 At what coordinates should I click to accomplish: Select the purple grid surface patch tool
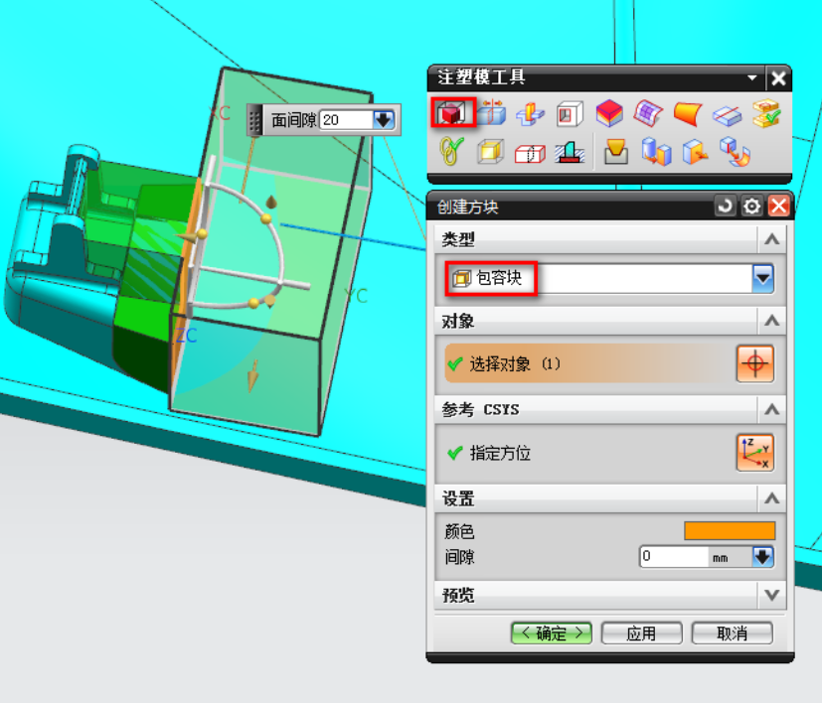coord(648,113)
